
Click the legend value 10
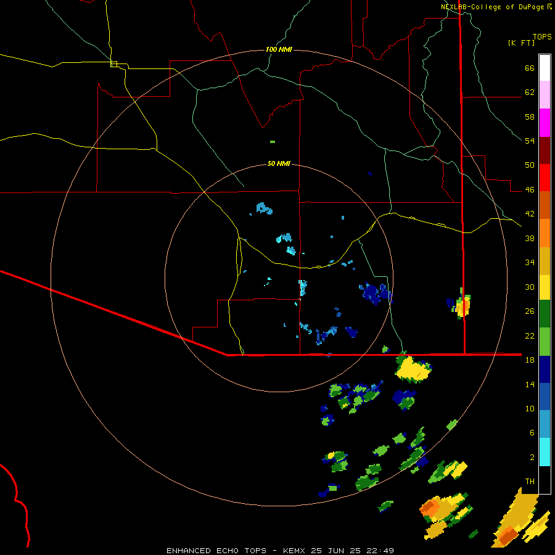tap(530, 408)
